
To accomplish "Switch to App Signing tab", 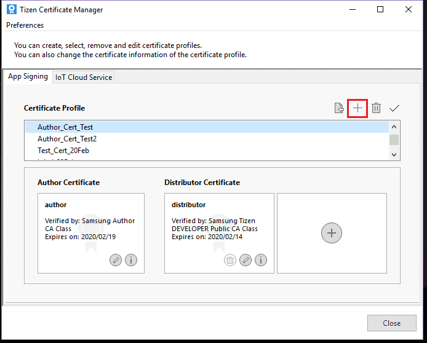I will [28, 76].
